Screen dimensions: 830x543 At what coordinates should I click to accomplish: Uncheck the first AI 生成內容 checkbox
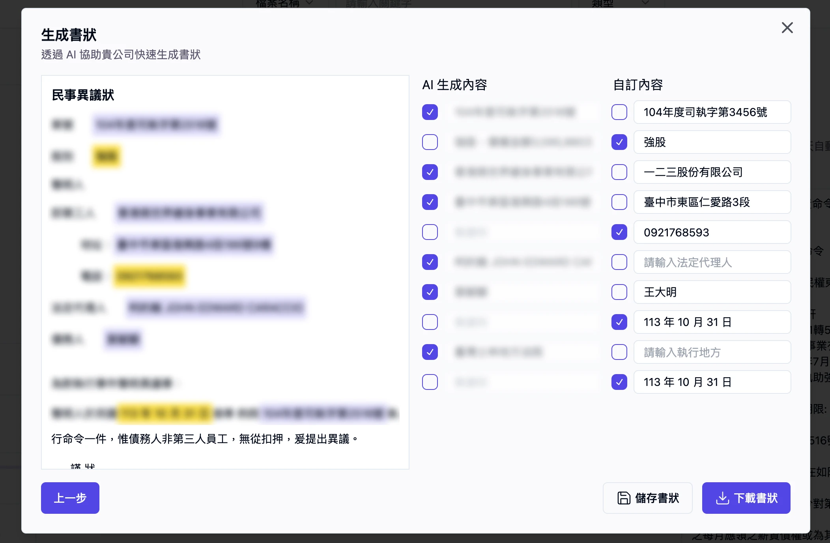(430, 112)
